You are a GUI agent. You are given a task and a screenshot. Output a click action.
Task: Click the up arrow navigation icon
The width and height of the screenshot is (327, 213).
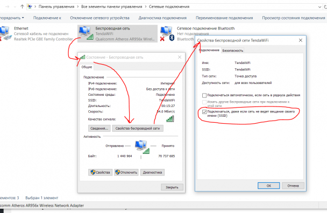coord(22,6)
